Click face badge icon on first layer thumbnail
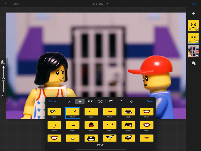Screen dimensions: 201x151 [x=197, y=30]
